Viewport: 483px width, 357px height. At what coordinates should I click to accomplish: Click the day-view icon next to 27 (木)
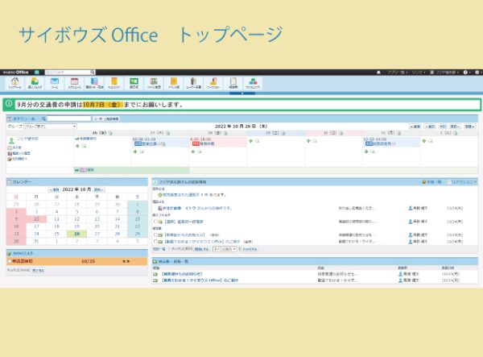click(168, 133)
